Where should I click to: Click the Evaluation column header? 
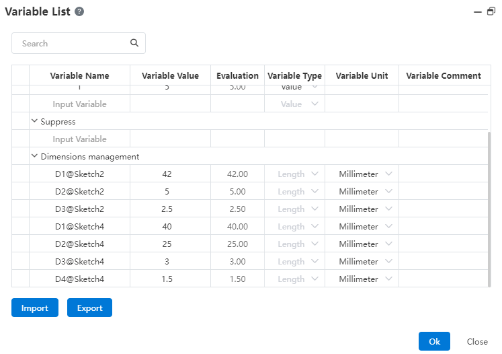pos(237,75)
